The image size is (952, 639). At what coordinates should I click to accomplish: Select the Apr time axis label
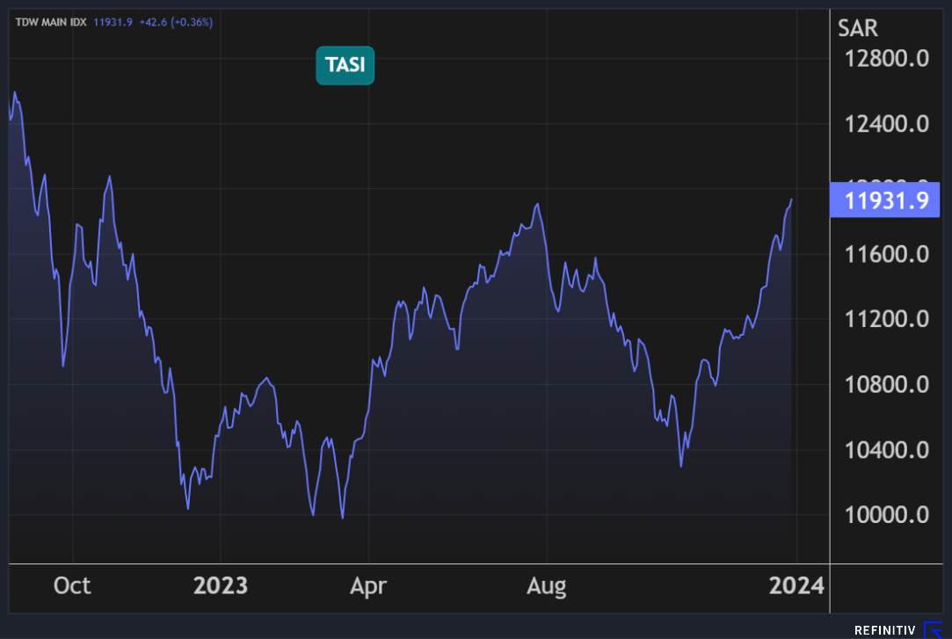(367, 585)
